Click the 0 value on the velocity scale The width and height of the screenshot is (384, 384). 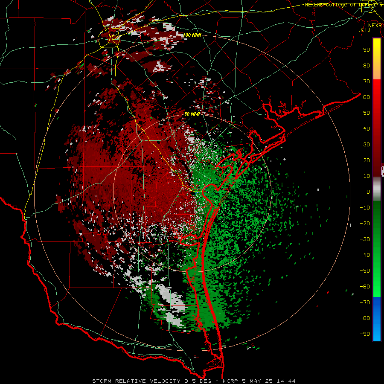click(368, 192)
